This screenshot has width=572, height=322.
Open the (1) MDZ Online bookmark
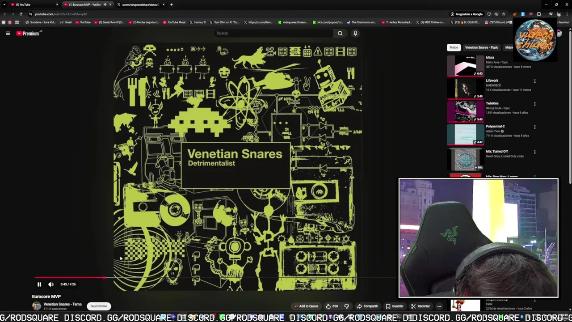431,22
